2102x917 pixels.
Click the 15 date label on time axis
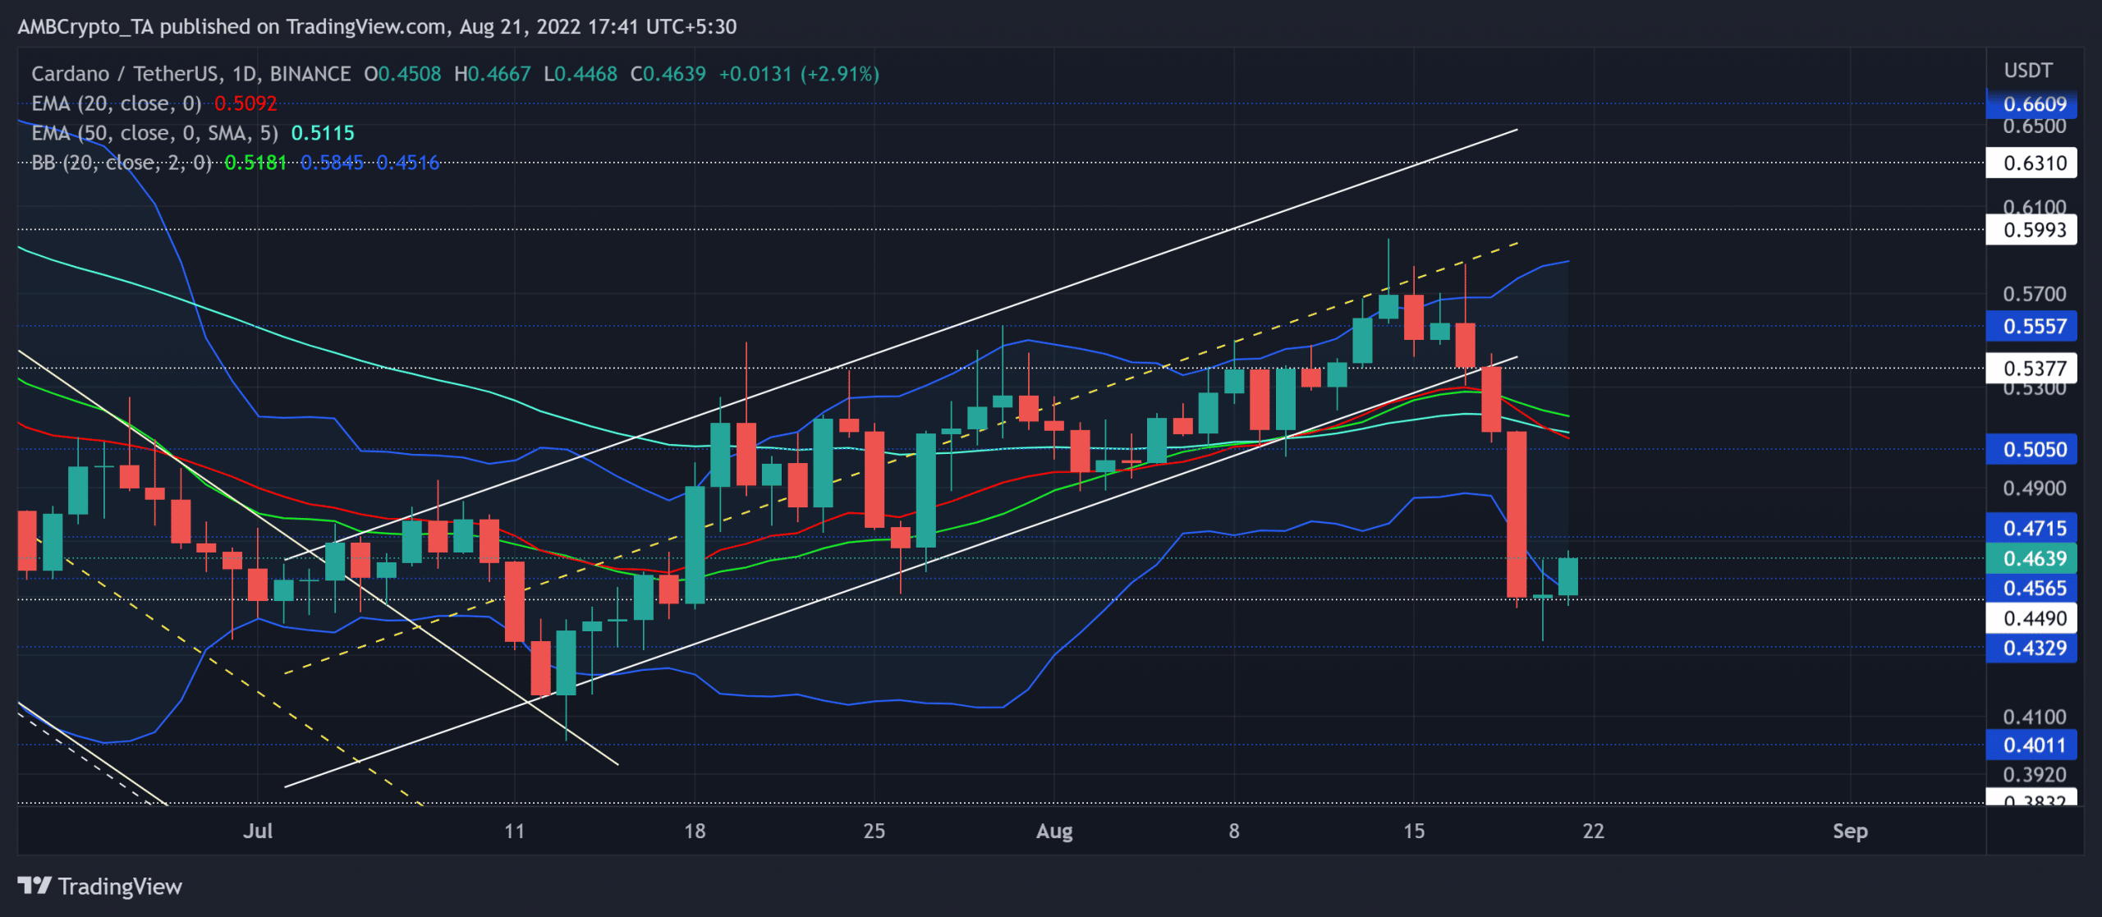[1413, 831]
